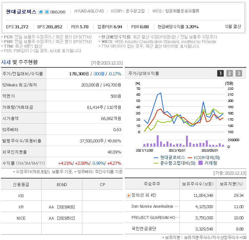Image resolution: width=249 pixels, height=240 pixels.
Task: Click the -3.99% 6M return value
Action: [98, 163]
